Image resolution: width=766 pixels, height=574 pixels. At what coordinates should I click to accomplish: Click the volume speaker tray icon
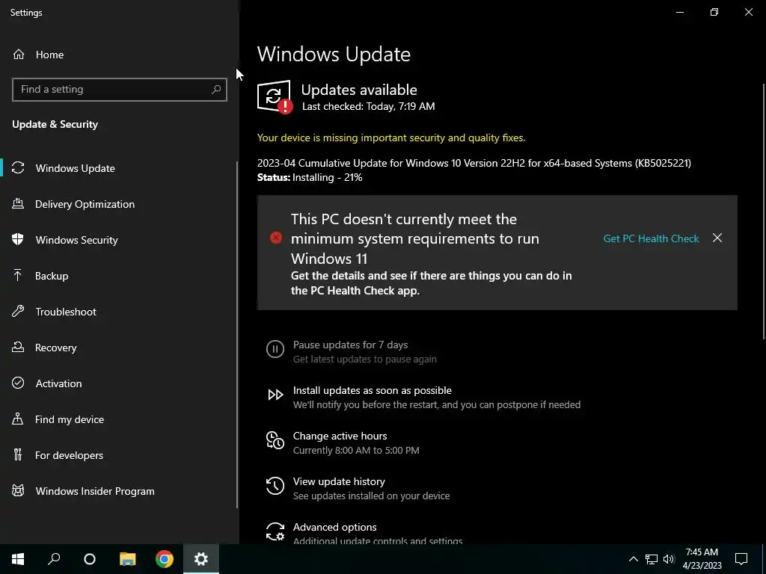pos(669,559)
